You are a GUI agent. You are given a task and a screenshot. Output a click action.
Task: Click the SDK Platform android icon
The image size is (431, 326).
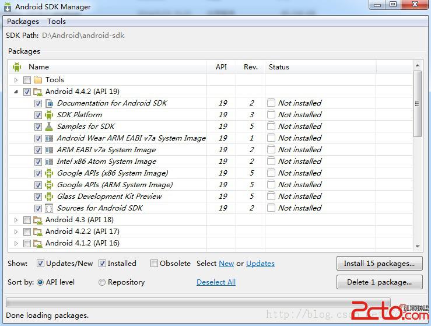coord(49,115)
